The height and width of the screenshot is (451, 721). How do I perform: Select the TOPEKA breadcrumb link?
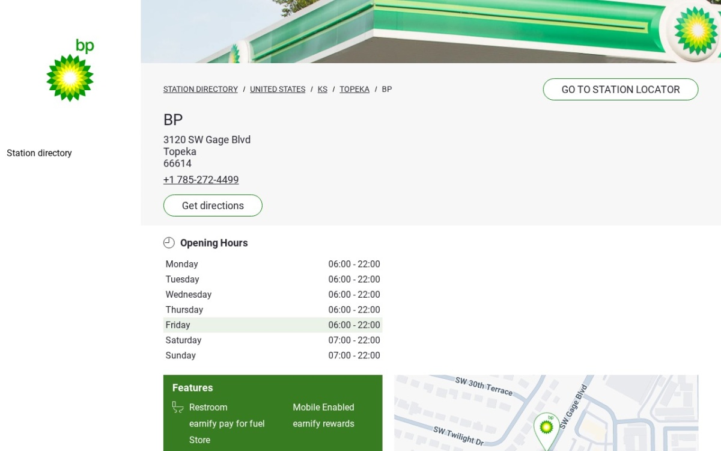[354, 89]
